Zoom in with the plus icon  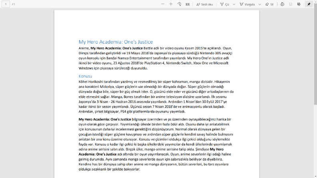tap(171, 4)
